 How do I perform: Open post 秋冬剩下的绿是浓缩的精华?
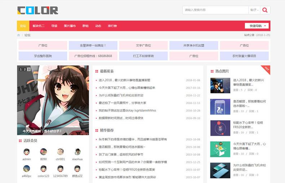point(133,139)
